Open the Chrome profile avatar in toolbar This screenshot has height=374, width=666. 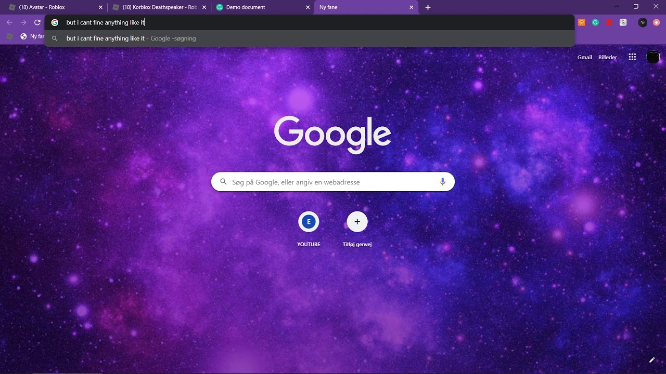(643, 22)
